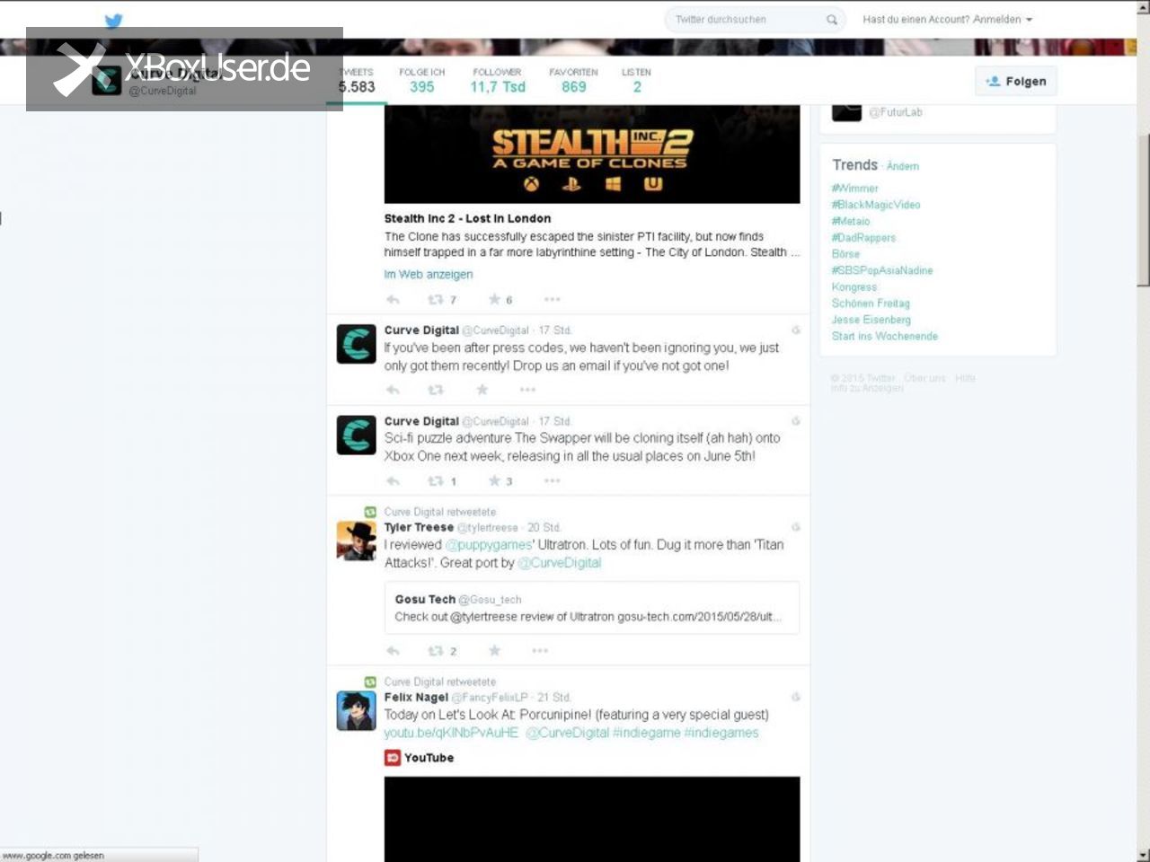This screenshot has height=862, width=1150.
Task: Click the Tyler Treese name link
Action: point(419,528)
